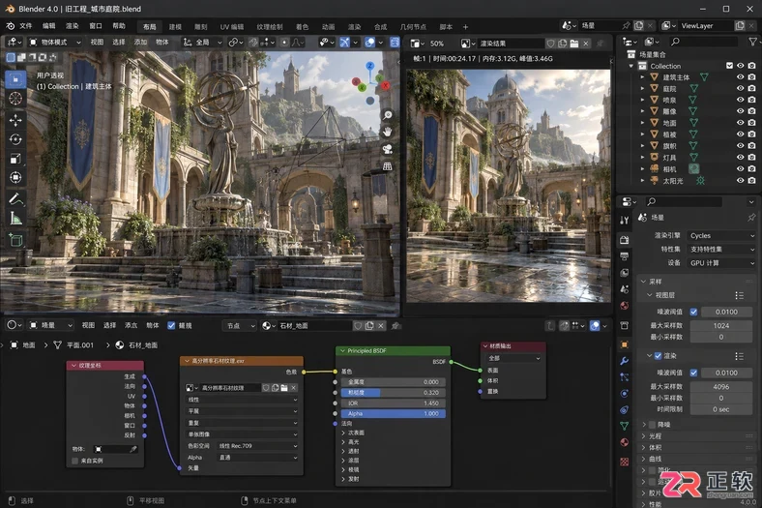
Task: Click 石材_地面 in node breadcrumb
Action: click(143, 345)
